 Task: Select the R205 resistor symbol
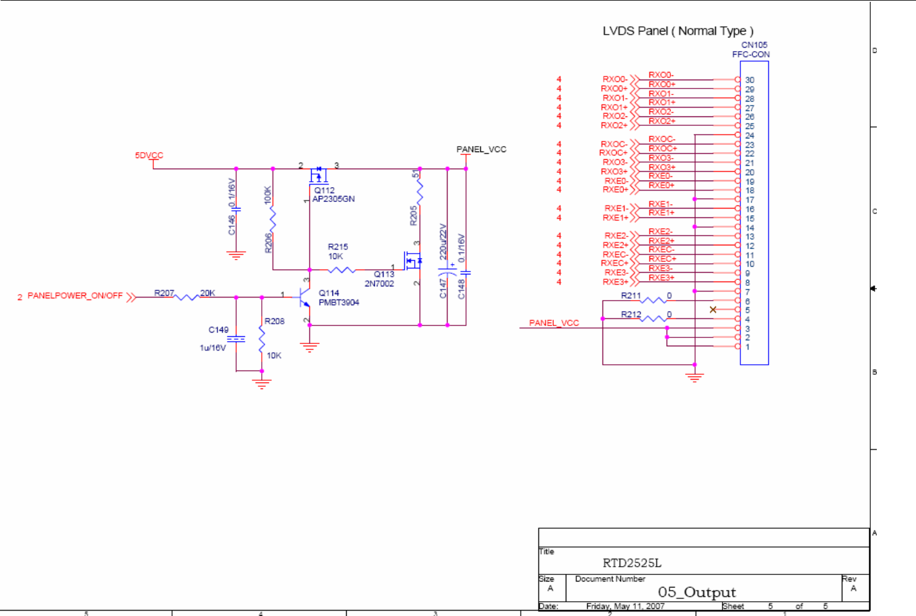420,191
